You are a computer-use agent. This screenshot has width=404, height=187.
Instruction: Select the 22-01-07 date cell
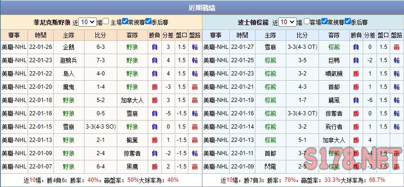pyautogui.click(x=40, y=167)
